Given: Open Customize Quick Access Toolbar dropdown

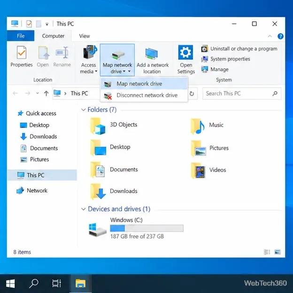Looking at the screenshot, I should point(47,24).
